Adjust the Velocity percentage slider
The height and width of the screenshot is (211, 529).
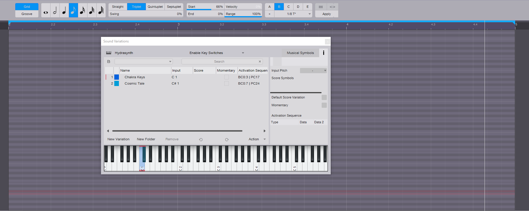click(x=243, y=7)
